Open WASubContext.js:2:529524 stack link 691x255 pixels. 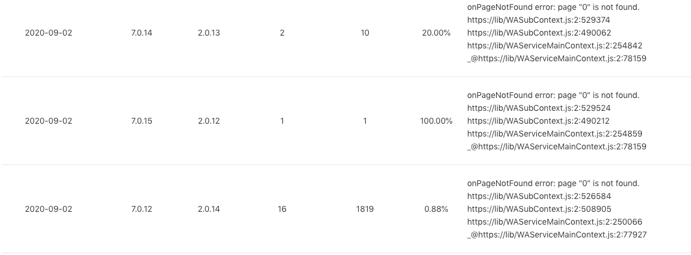click(x=539, y=108)
